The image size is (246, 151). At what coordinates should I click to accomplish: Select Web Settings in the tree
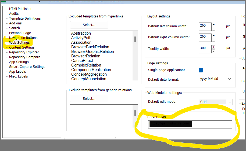(19, 43)
